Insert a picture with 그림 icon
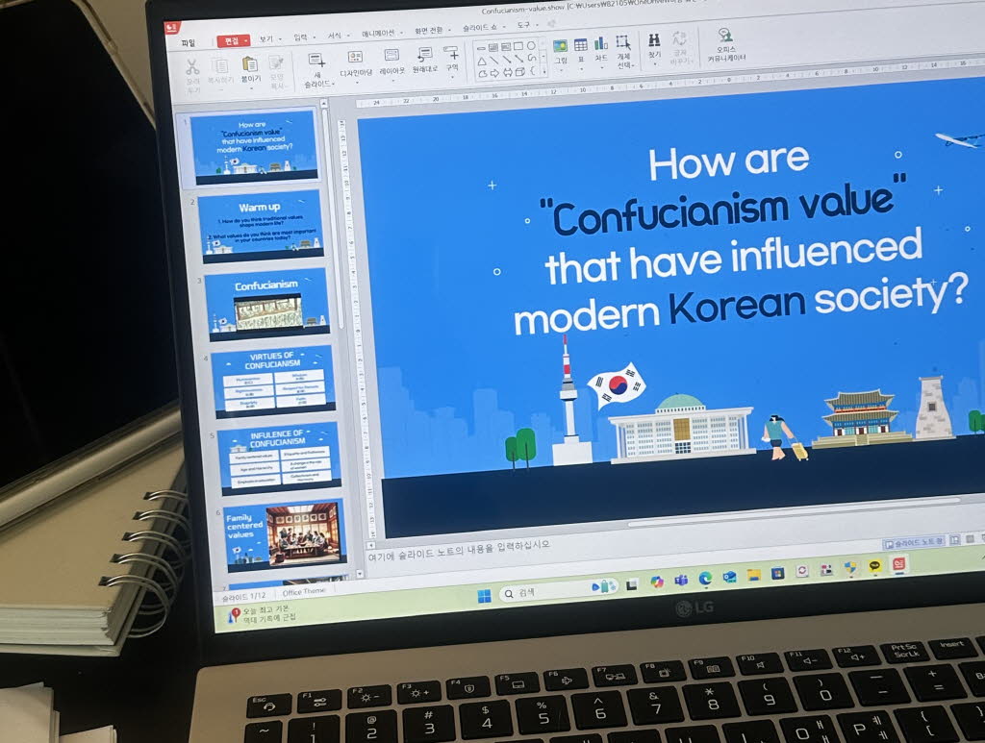This screenshot has width=985, height=743. pyautogui.click(x=560, y=46)
